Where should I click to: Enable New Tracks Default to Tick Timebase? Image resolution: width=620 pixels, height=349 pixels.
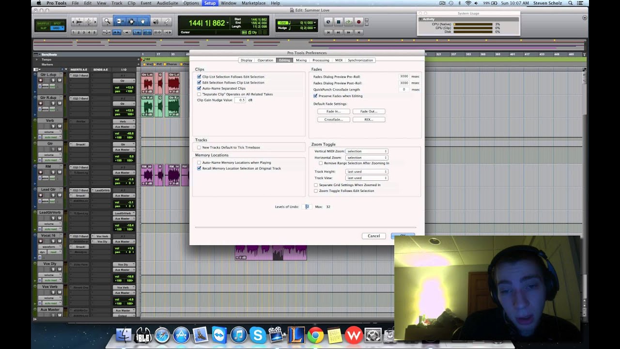pos(199,147)
